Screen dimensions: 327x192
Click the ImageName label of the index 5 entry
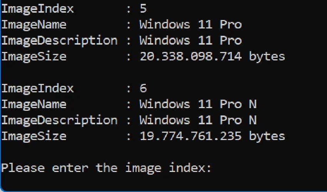click(33, 25)
